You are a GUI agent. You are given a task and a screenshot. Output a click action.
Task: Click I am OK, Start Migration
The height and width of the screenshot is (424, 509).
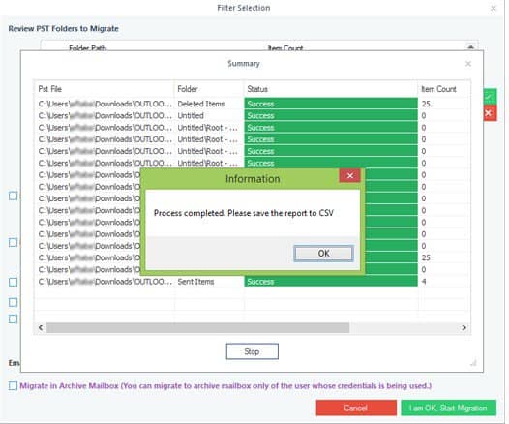point(448,408)
